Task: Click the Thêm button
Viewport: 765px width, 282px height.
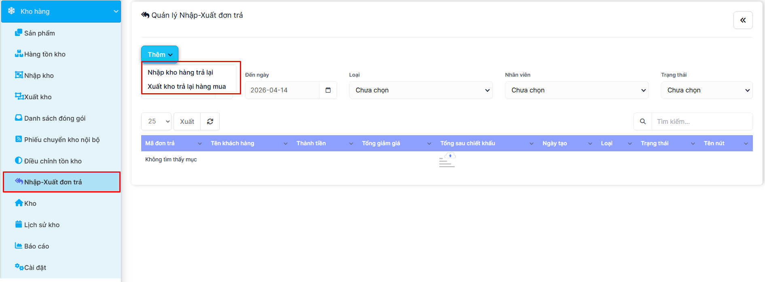Action: (x=159, y=54)
